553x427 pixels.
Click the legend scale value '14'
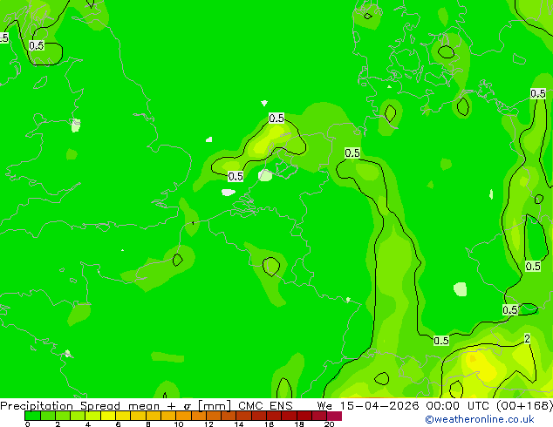pos(239,424)
